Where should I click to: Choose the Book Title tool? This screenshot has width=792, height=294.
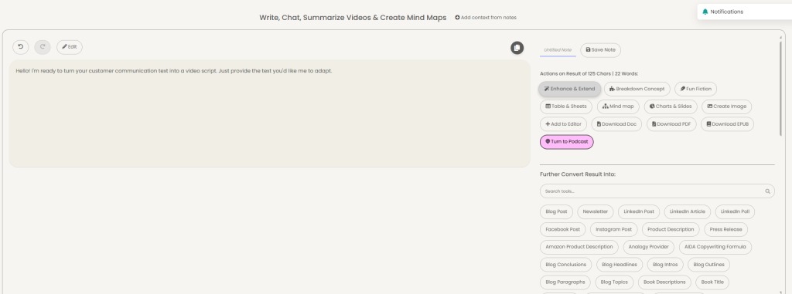[712, 282]
